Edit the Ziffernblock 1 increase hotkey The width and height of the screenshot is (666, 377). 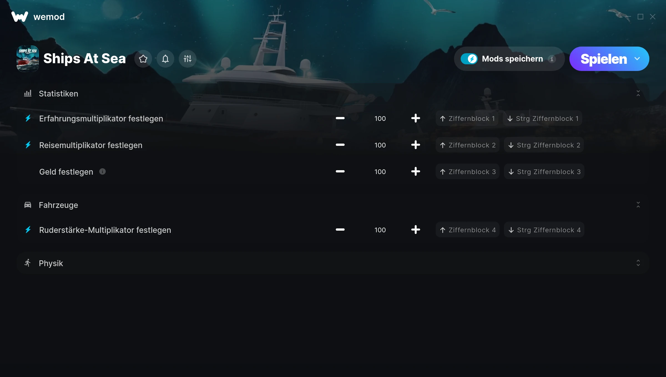point(467,118)
